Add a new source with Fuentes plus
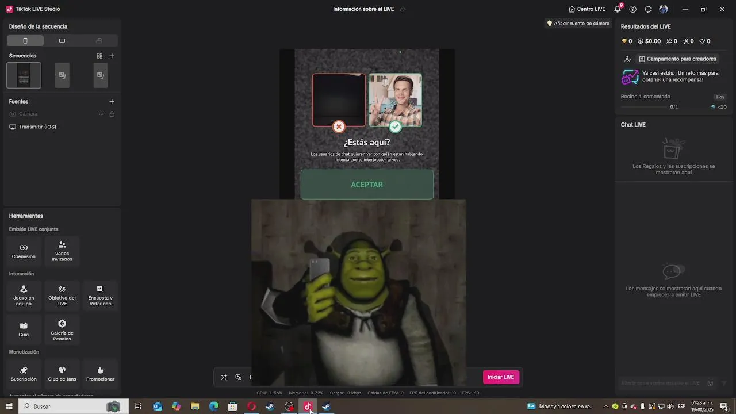Image resolution: width=736 pixels, height=414 pixels. pyautogui.click(x=112, y=101)
